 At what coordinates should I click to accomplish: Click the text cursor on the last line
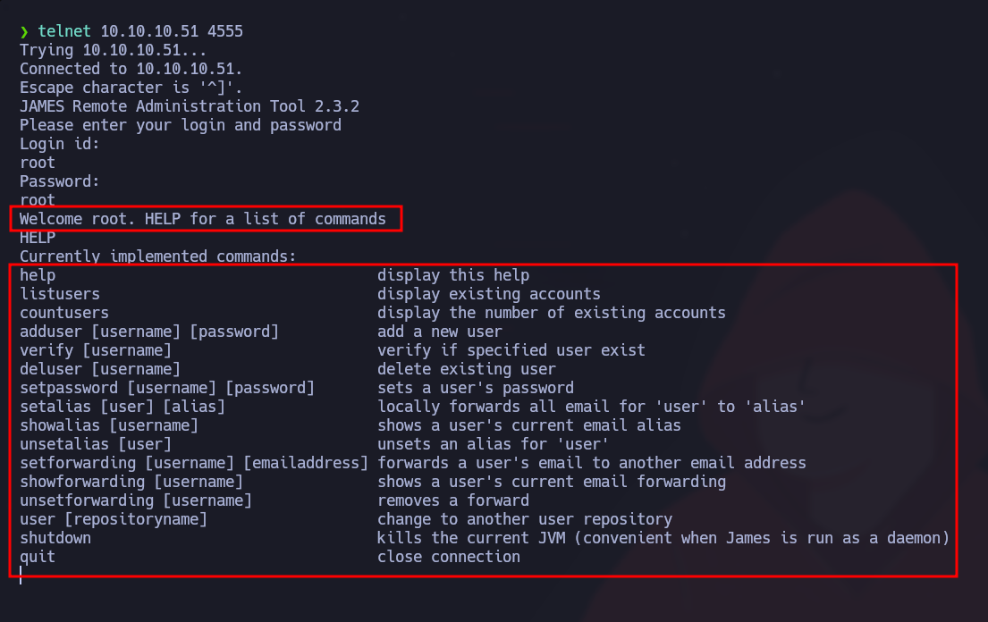tap(21, 576)
